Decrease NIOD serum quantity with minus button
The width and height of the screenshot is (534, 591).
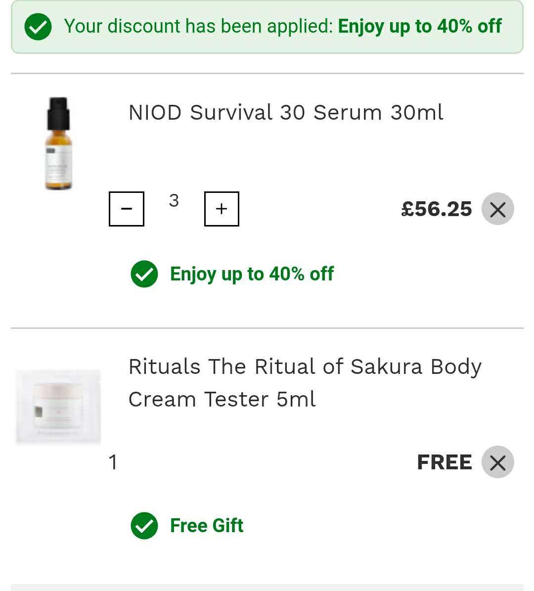point(127,209)
